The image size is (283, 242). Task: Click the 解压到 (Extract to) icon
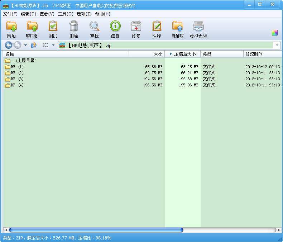32,27
